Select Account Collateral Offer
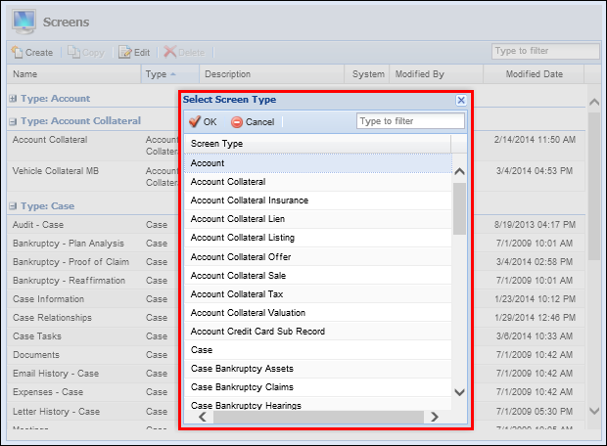This screenshot has width=607, height=446. point(318,257)
